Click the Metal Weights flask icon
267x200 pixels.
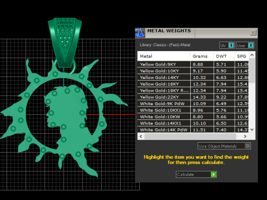click(x=140, y=33)
